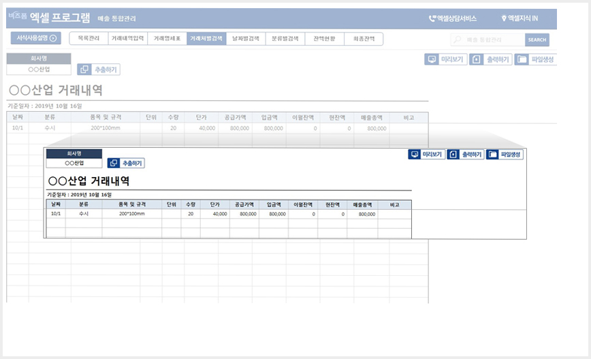This screenshot has height=359, width=591.
Task: Click the faded 미리보기 monitor icon in the background sheet
Action: [432, 59]
